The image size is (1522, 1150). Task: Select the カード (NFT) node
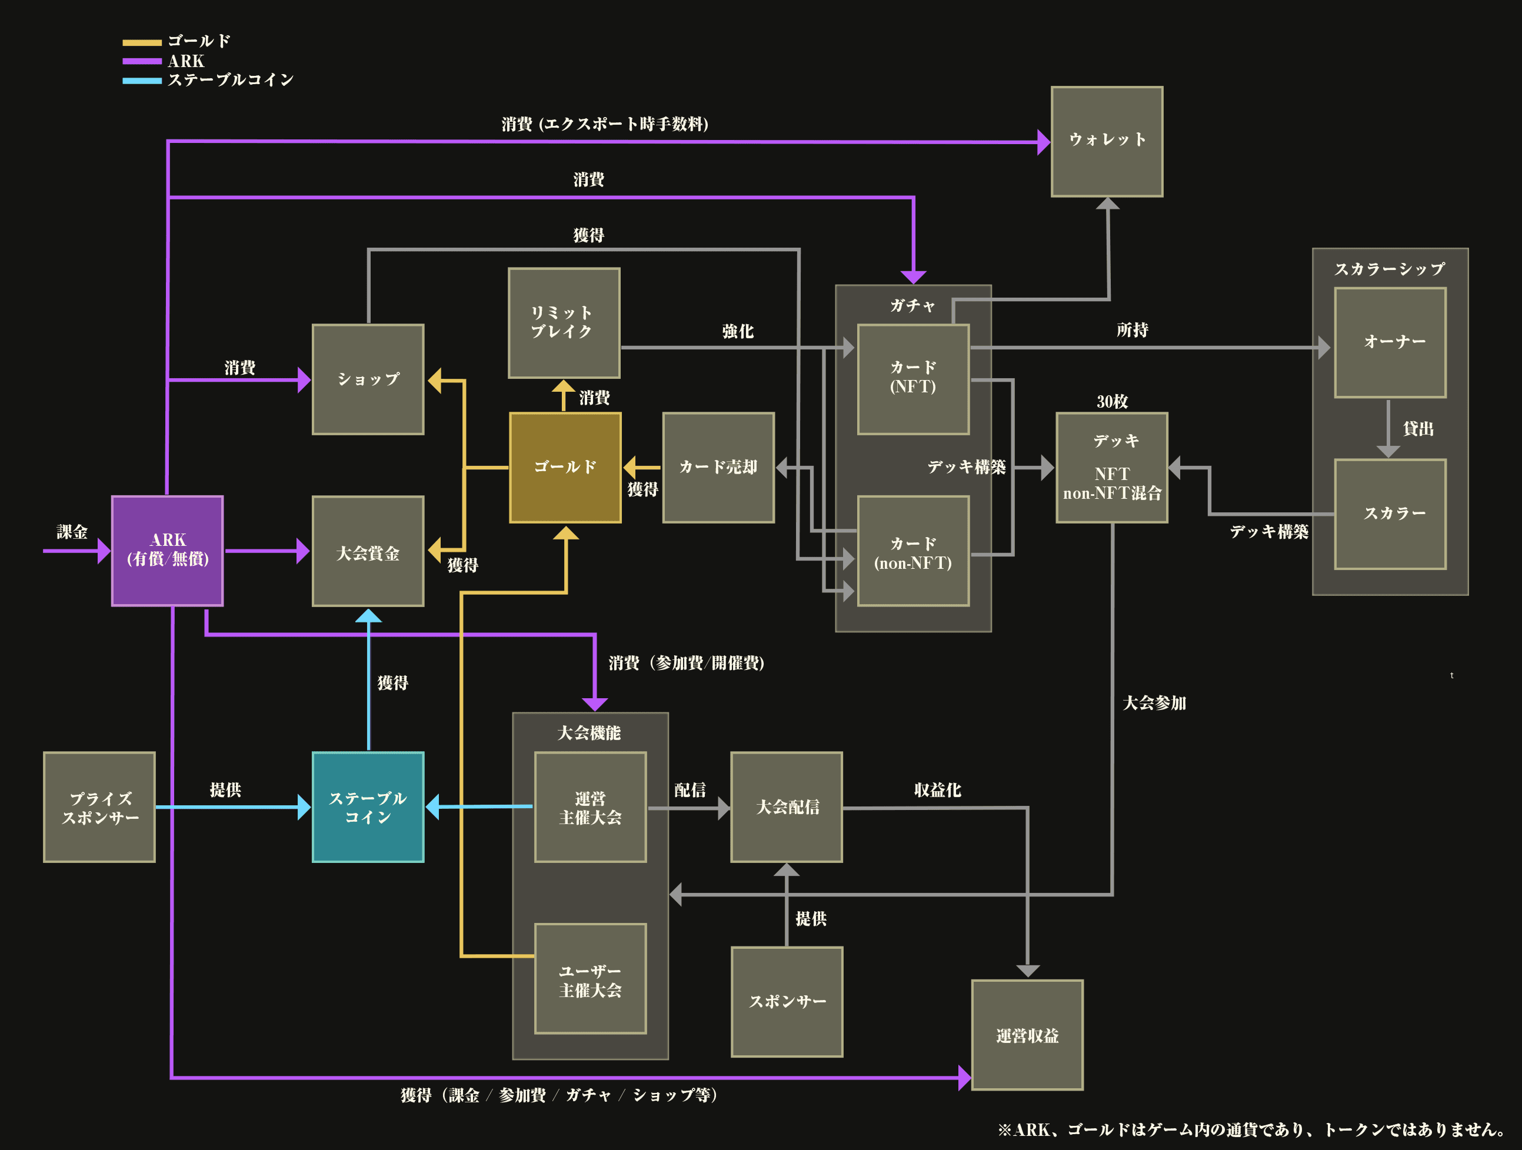point(913,379)
